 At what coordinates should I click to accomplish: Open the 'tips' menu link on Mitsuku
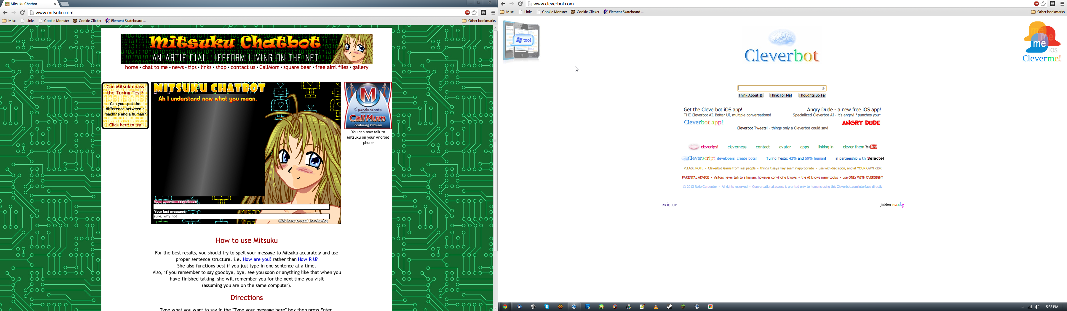[x=192, y=68]
